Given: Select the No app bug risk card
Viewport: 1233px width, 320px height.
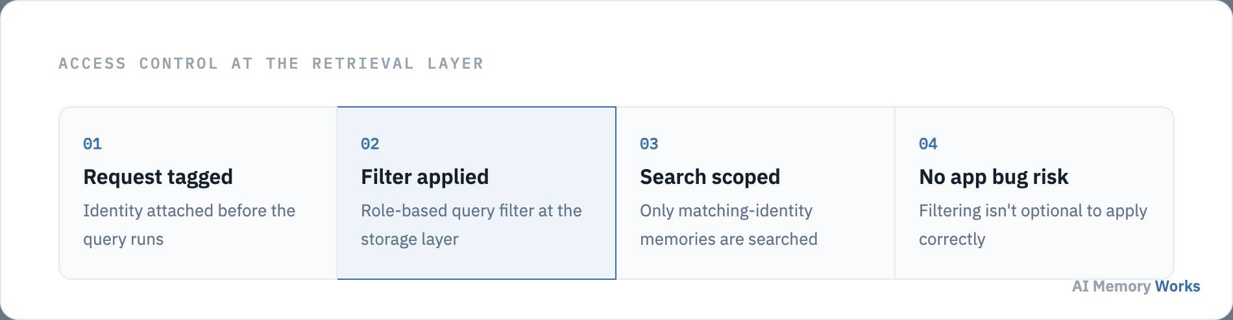Looking at the screenshot, I should pos(1034,193).
